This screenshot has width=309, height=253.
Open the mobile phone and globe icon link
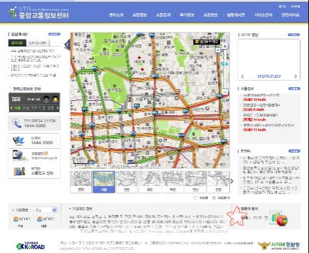[x=18, y=155]
